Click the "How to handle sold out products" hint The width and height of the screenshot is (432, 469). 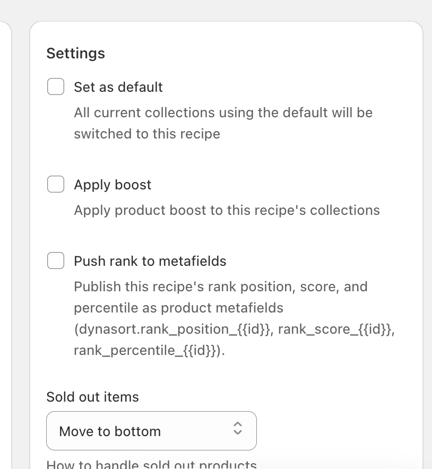(x=151, y=465)
